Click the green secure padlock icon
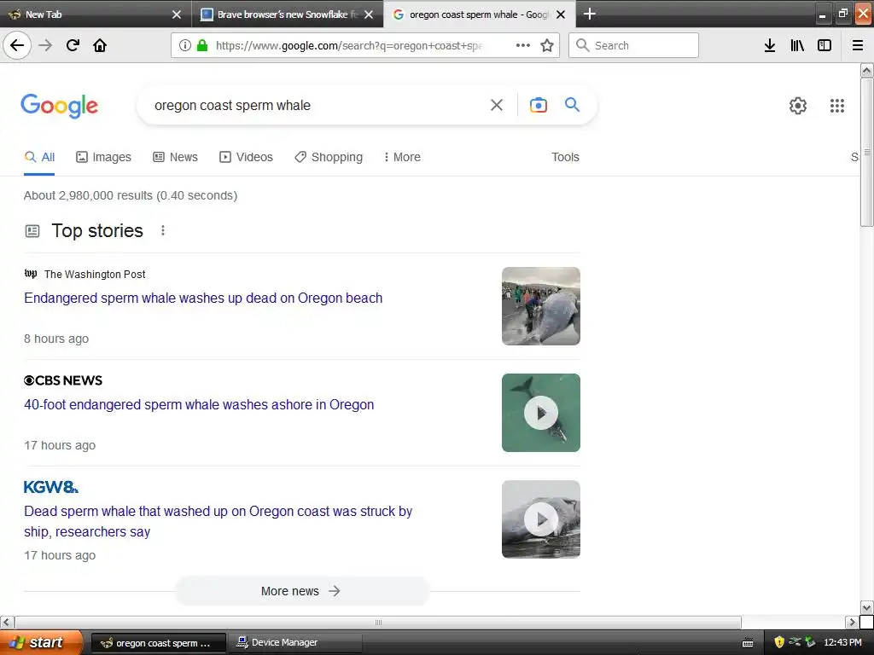Viewport: 874px width, 655px height. point(202,45)
